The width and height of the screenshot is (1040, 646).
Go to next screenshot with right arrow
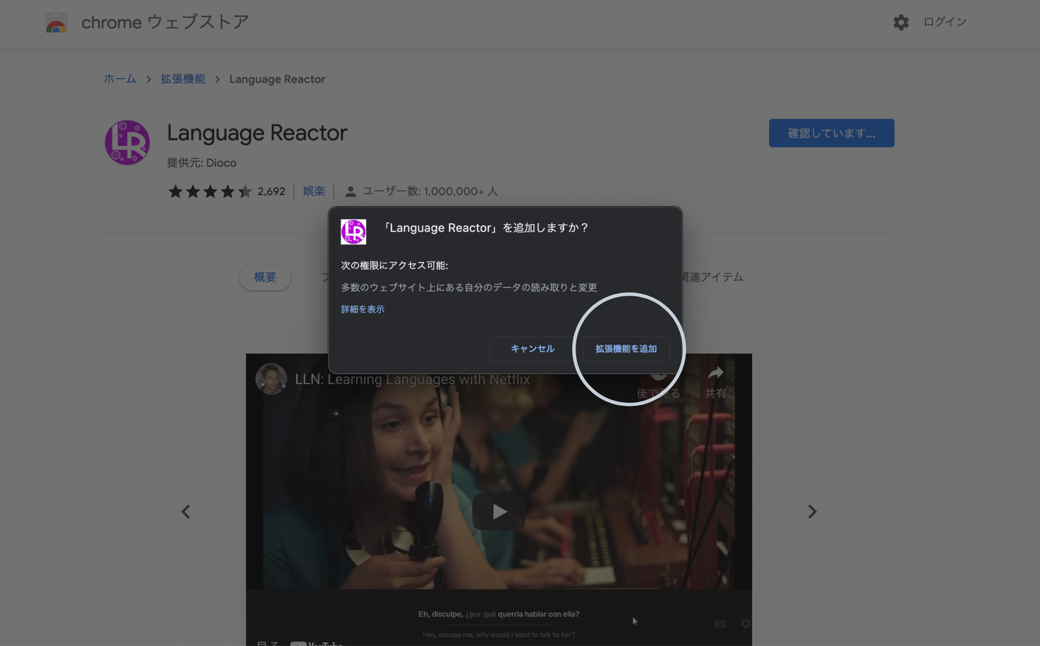(x=812, y=512)
